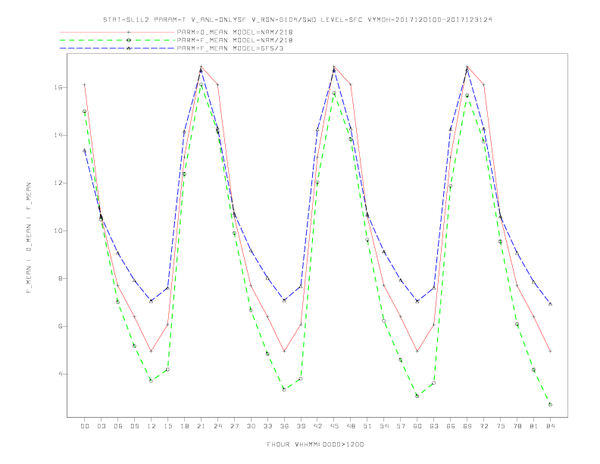Click x-axis tick label 69
The image size is (600, 464).
pos(467,426)
